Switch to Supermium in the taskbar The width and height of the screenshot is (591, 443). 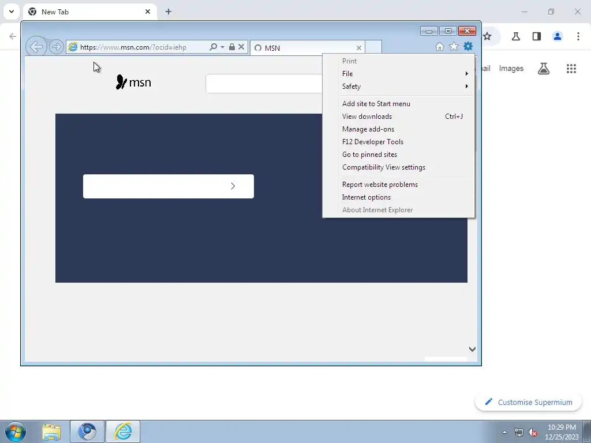point(87,431)
